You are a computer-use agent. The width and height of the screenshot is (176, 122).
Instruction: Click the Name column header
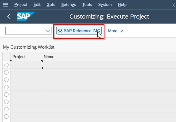pyautogui.click(x=109, y=57)
